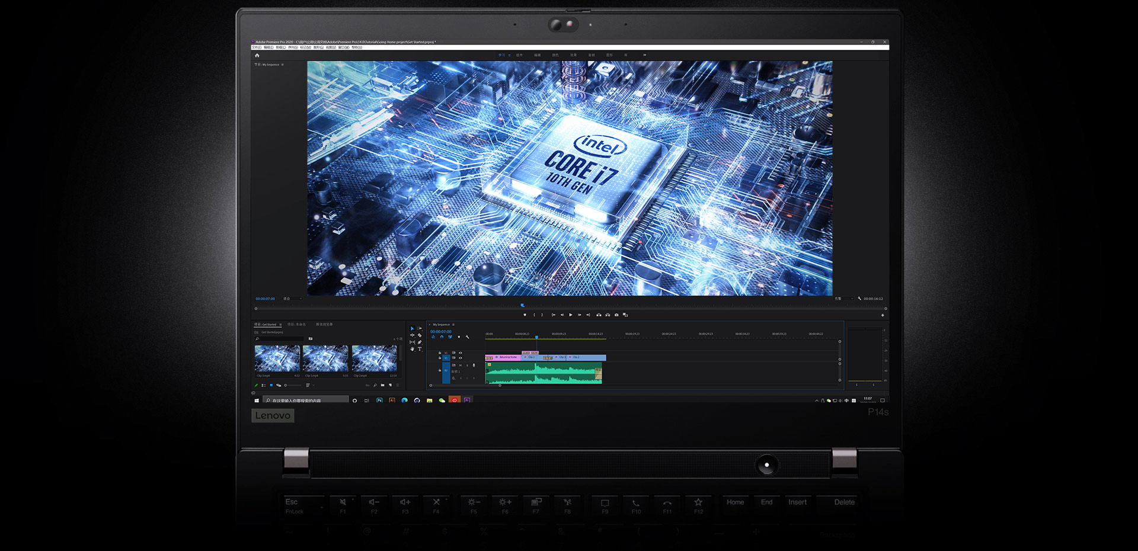Open playback resolution 完整 dropdown

coord(844,299)
